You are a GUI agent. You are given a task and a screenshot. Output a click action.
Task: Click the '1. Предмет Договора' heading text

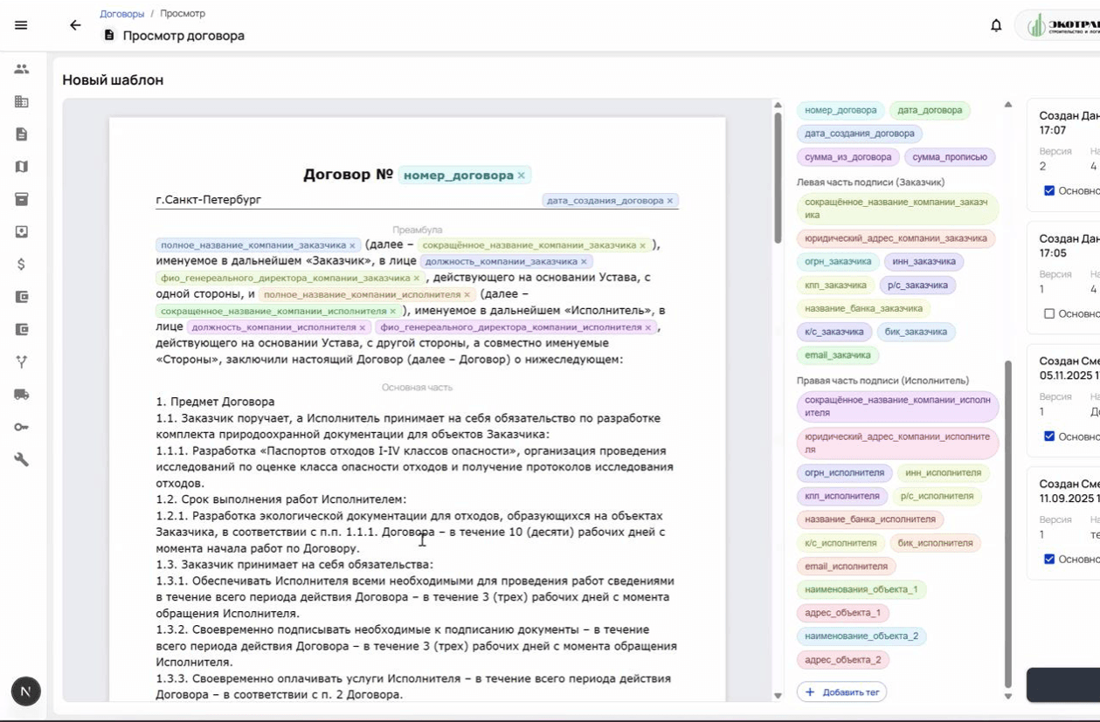215,402
